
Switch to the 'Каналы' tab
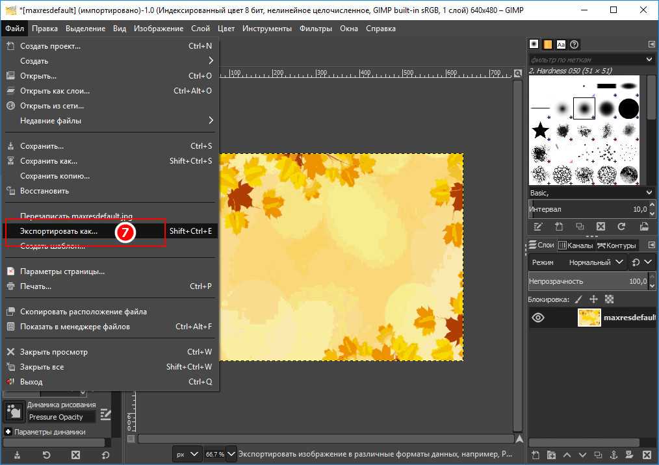tap(575, 245)
